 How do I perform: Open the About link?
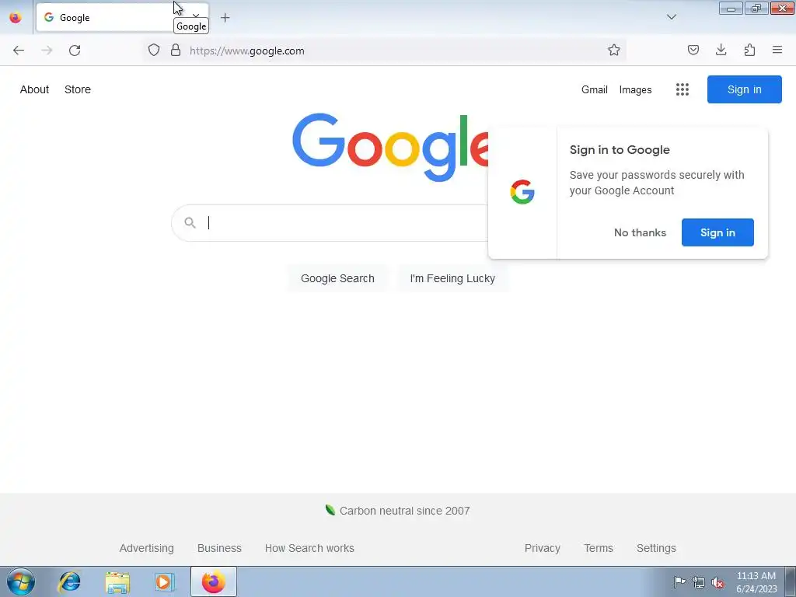[x=34, y=89]
